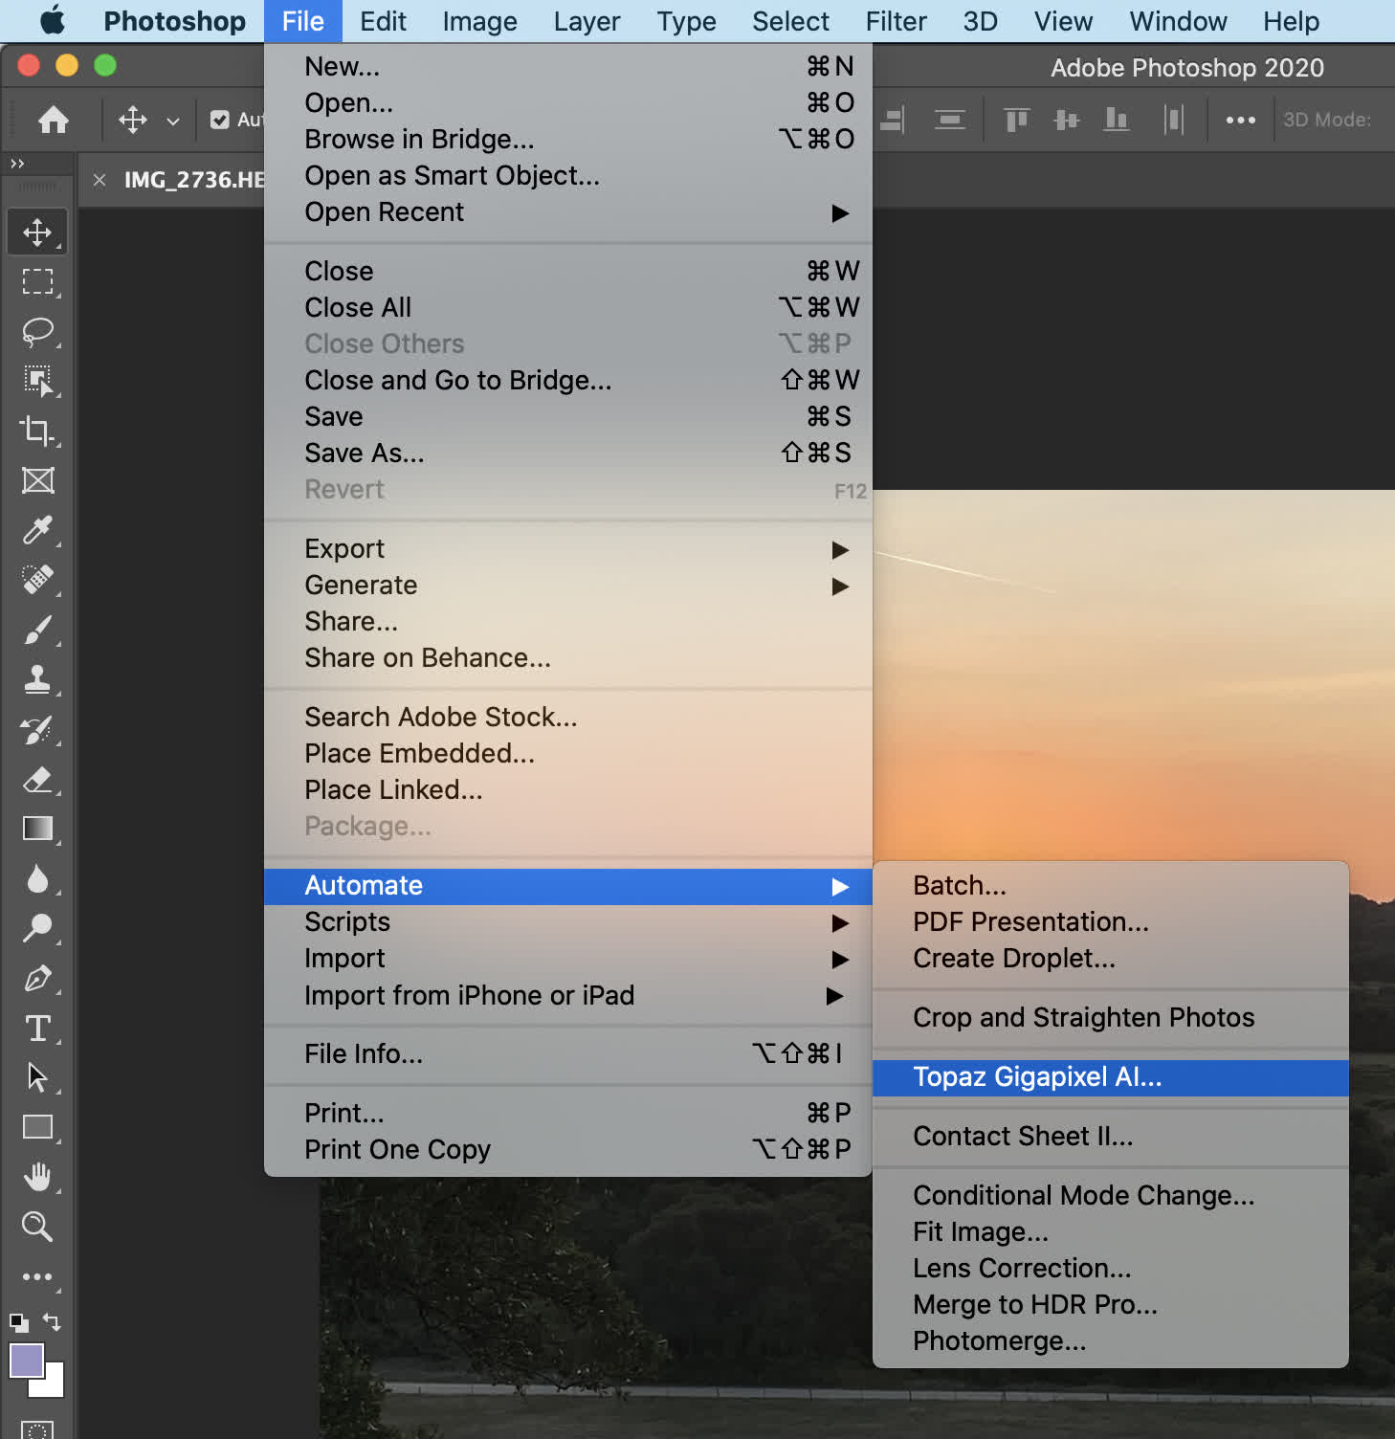Open the tool preset picker chevron
The height and width of the screenshot is (1439, 1395).
pos(173,121)
